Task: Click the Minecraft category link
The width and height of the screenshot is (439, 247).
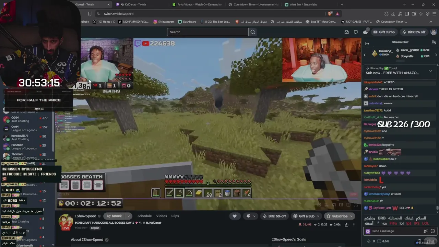Action: coord(81,228)
